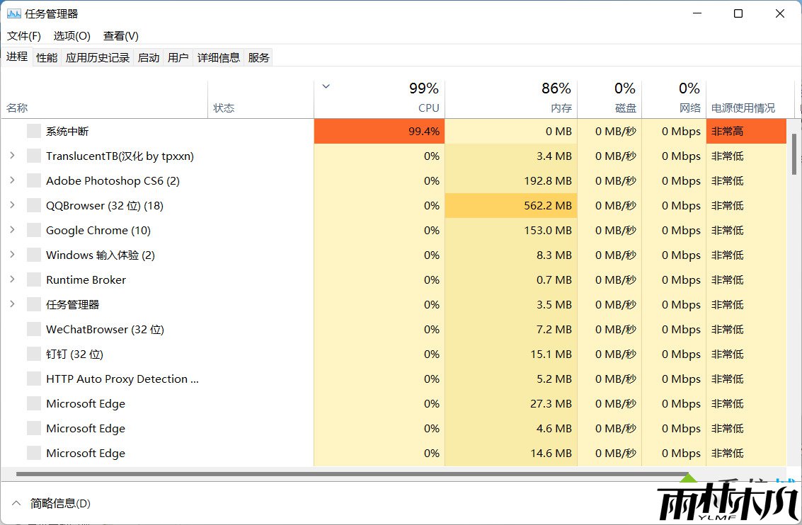
Task: Click the 任务管理器 process row icon
Action: tap(34, 304)
